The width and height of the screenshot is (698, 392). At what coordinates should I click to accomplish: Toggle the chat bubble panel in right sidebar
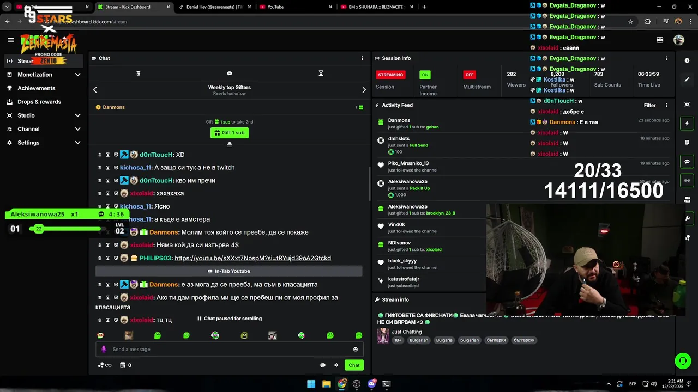tap(687, 162)
